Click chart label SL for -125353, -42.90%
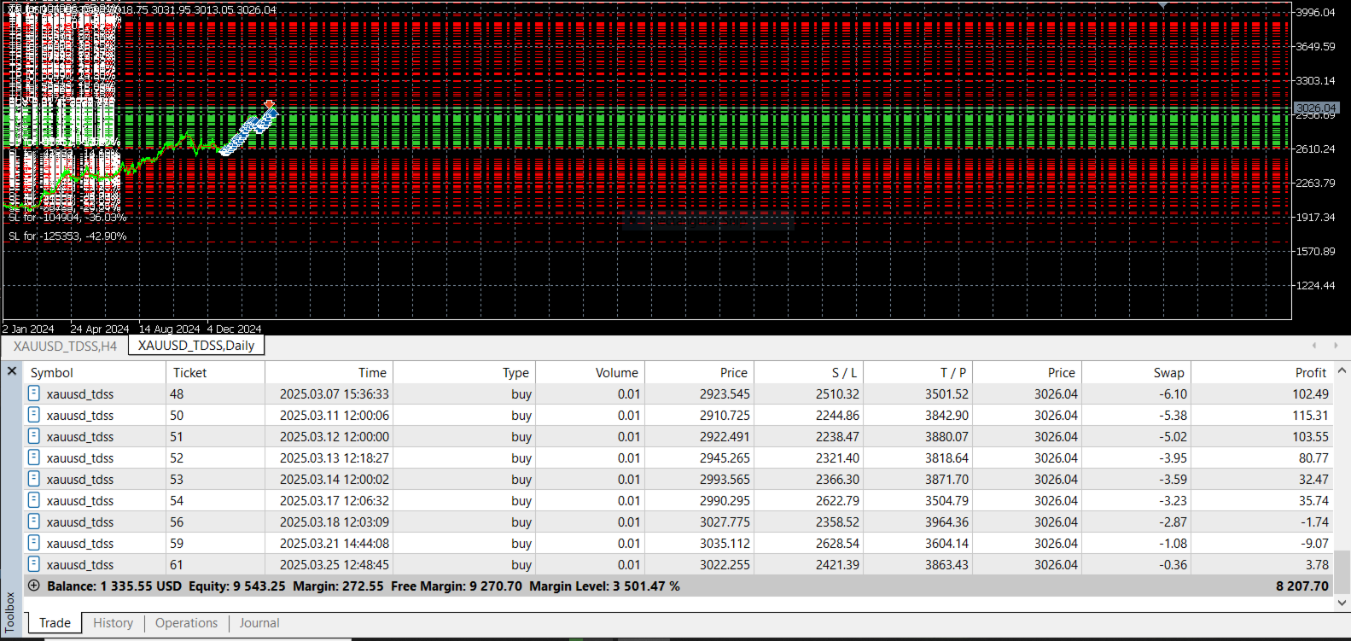This screenshot has height=641, width=1351. (x=67, y=236)
